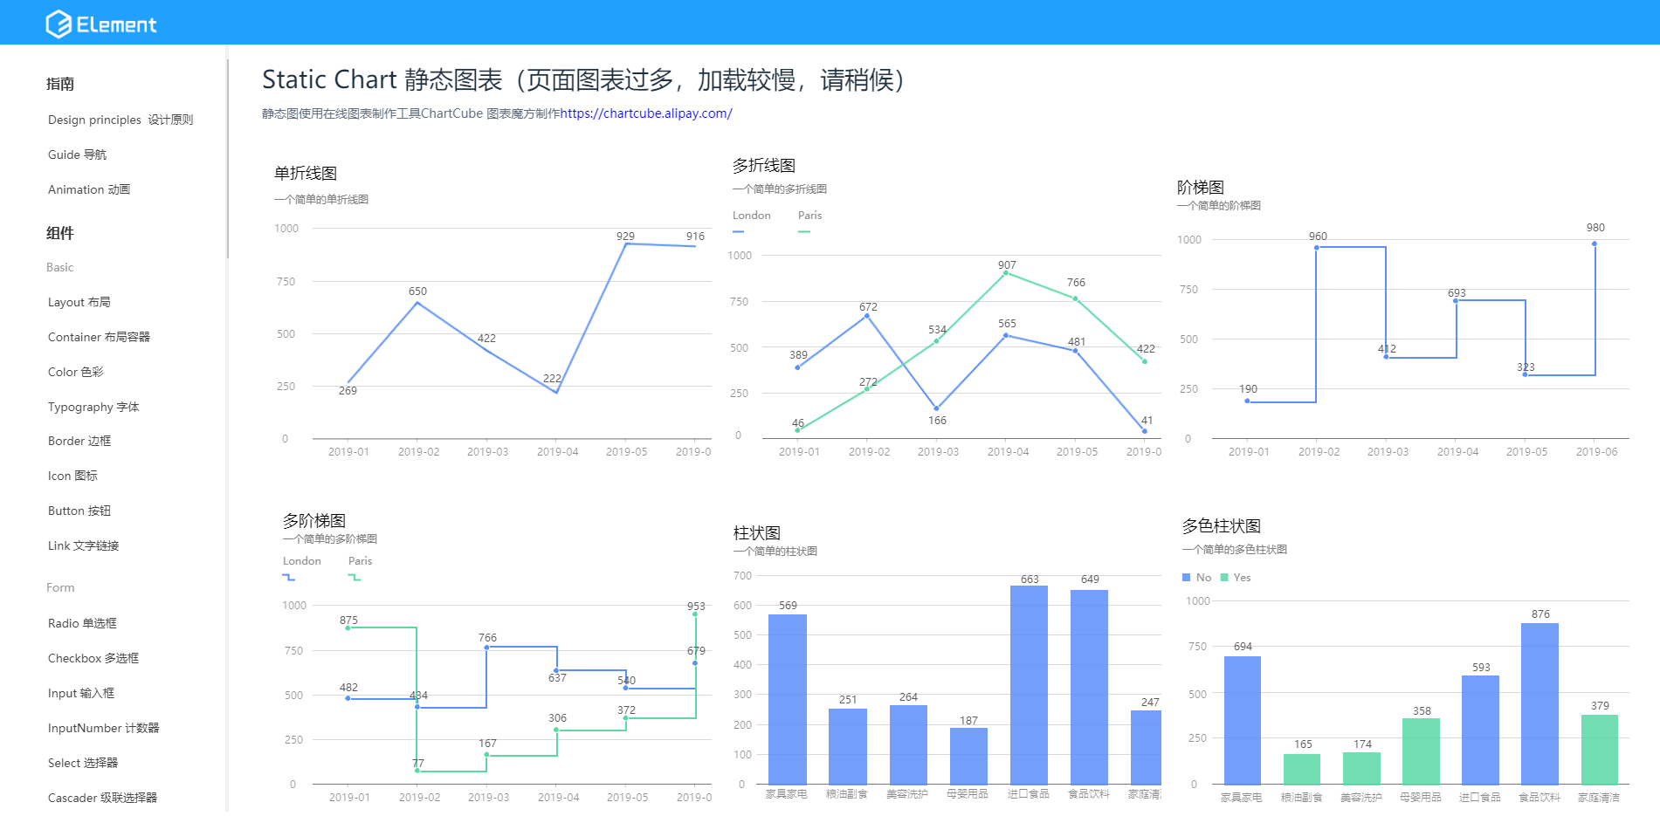Click the 875 Paris point in 多阶梯图

348,627
